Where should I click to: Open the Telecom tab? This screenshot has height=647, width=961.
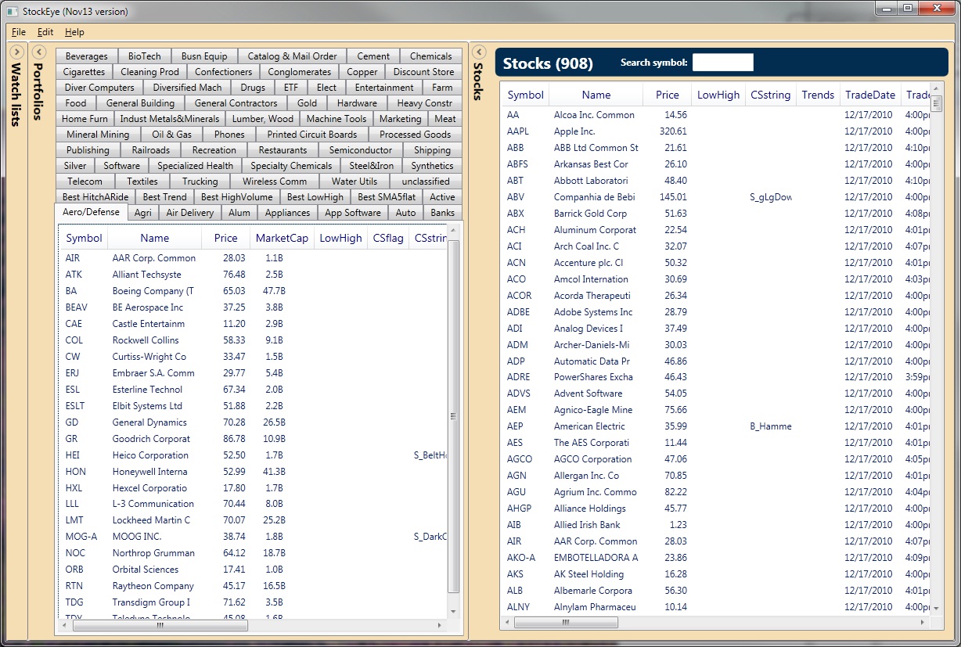85,182
